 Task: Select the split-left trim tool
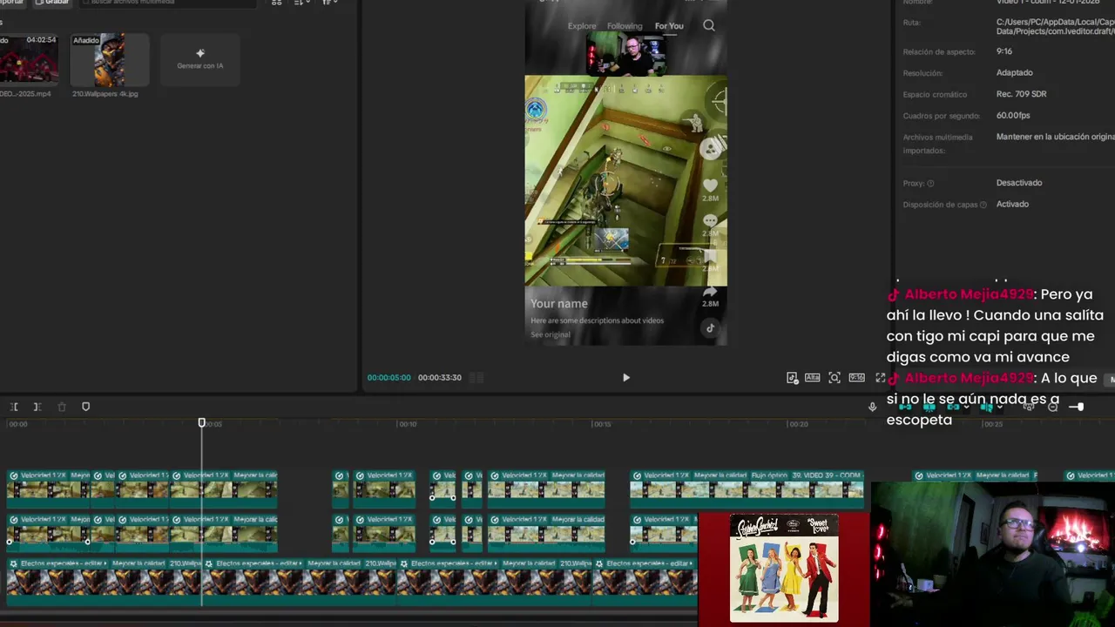[x=14, y=407]
